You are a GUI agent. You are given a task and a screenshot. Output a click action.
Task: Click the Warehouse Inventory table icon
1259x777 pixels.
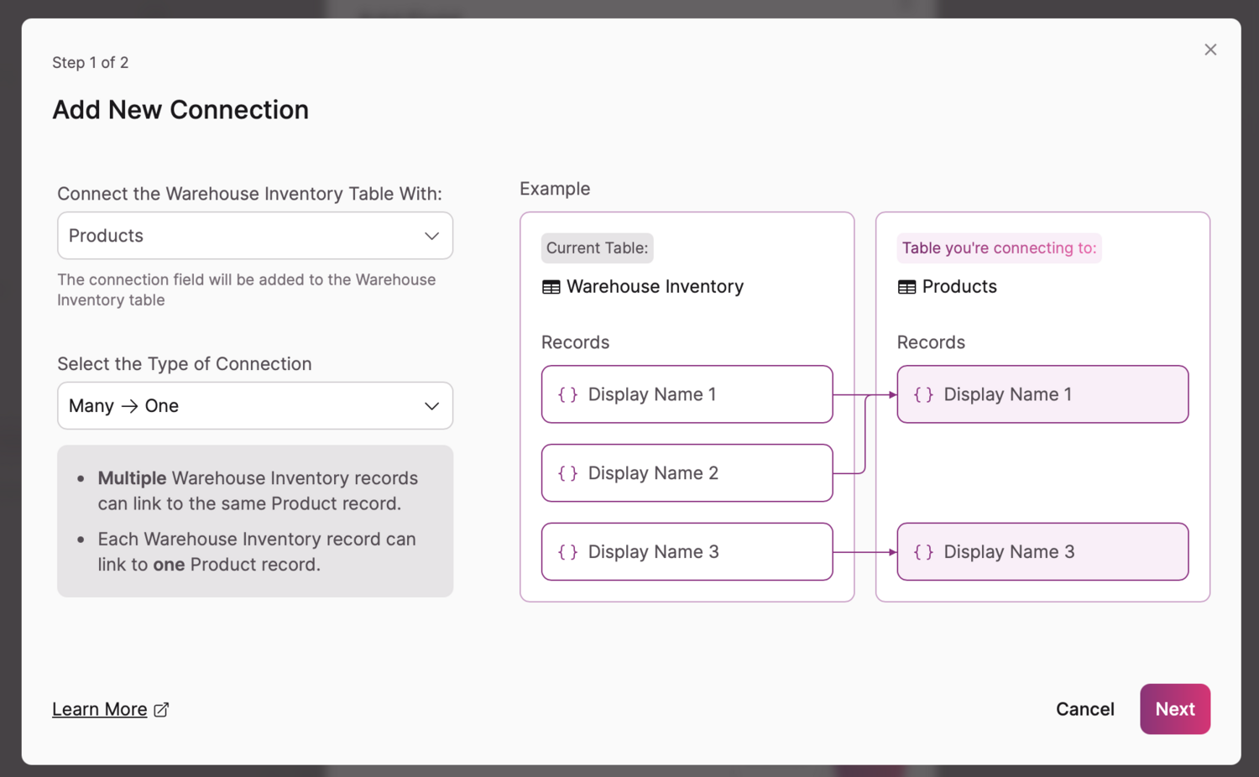(551, 287)
